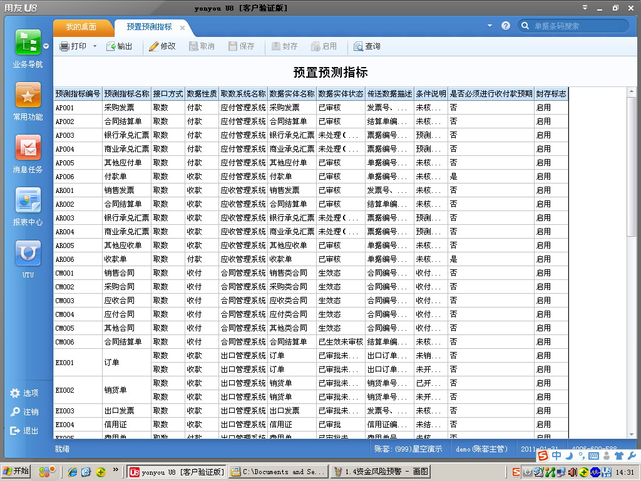641x481 pixels.
Task: Open the 消息任务 mail icon
Action: click(x=28, y=147)
